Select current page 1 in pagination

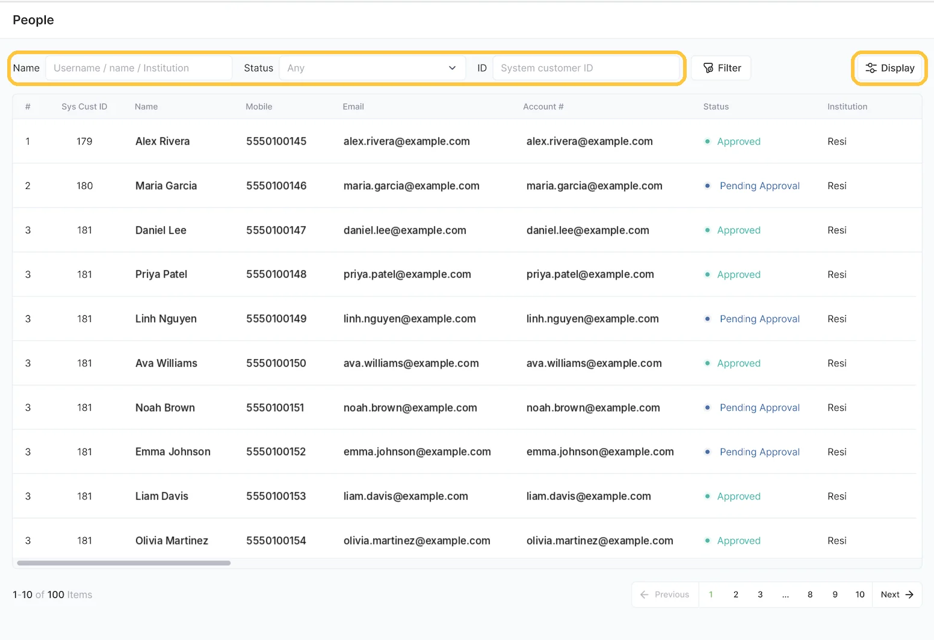tap(711, 594)
